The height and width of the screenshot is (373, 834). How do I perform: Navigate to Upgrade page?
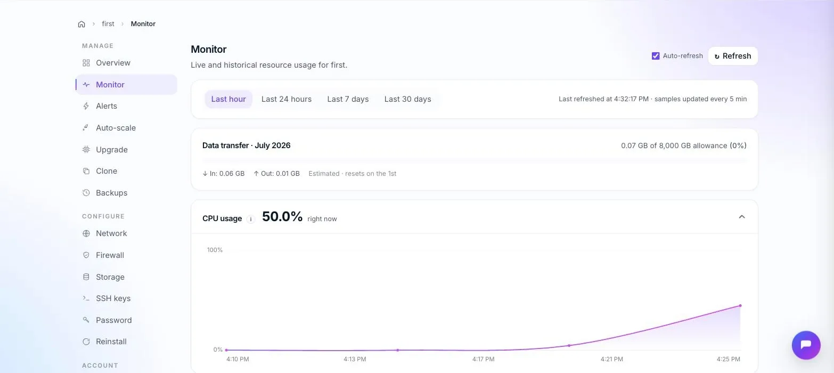tap(126, 150)
